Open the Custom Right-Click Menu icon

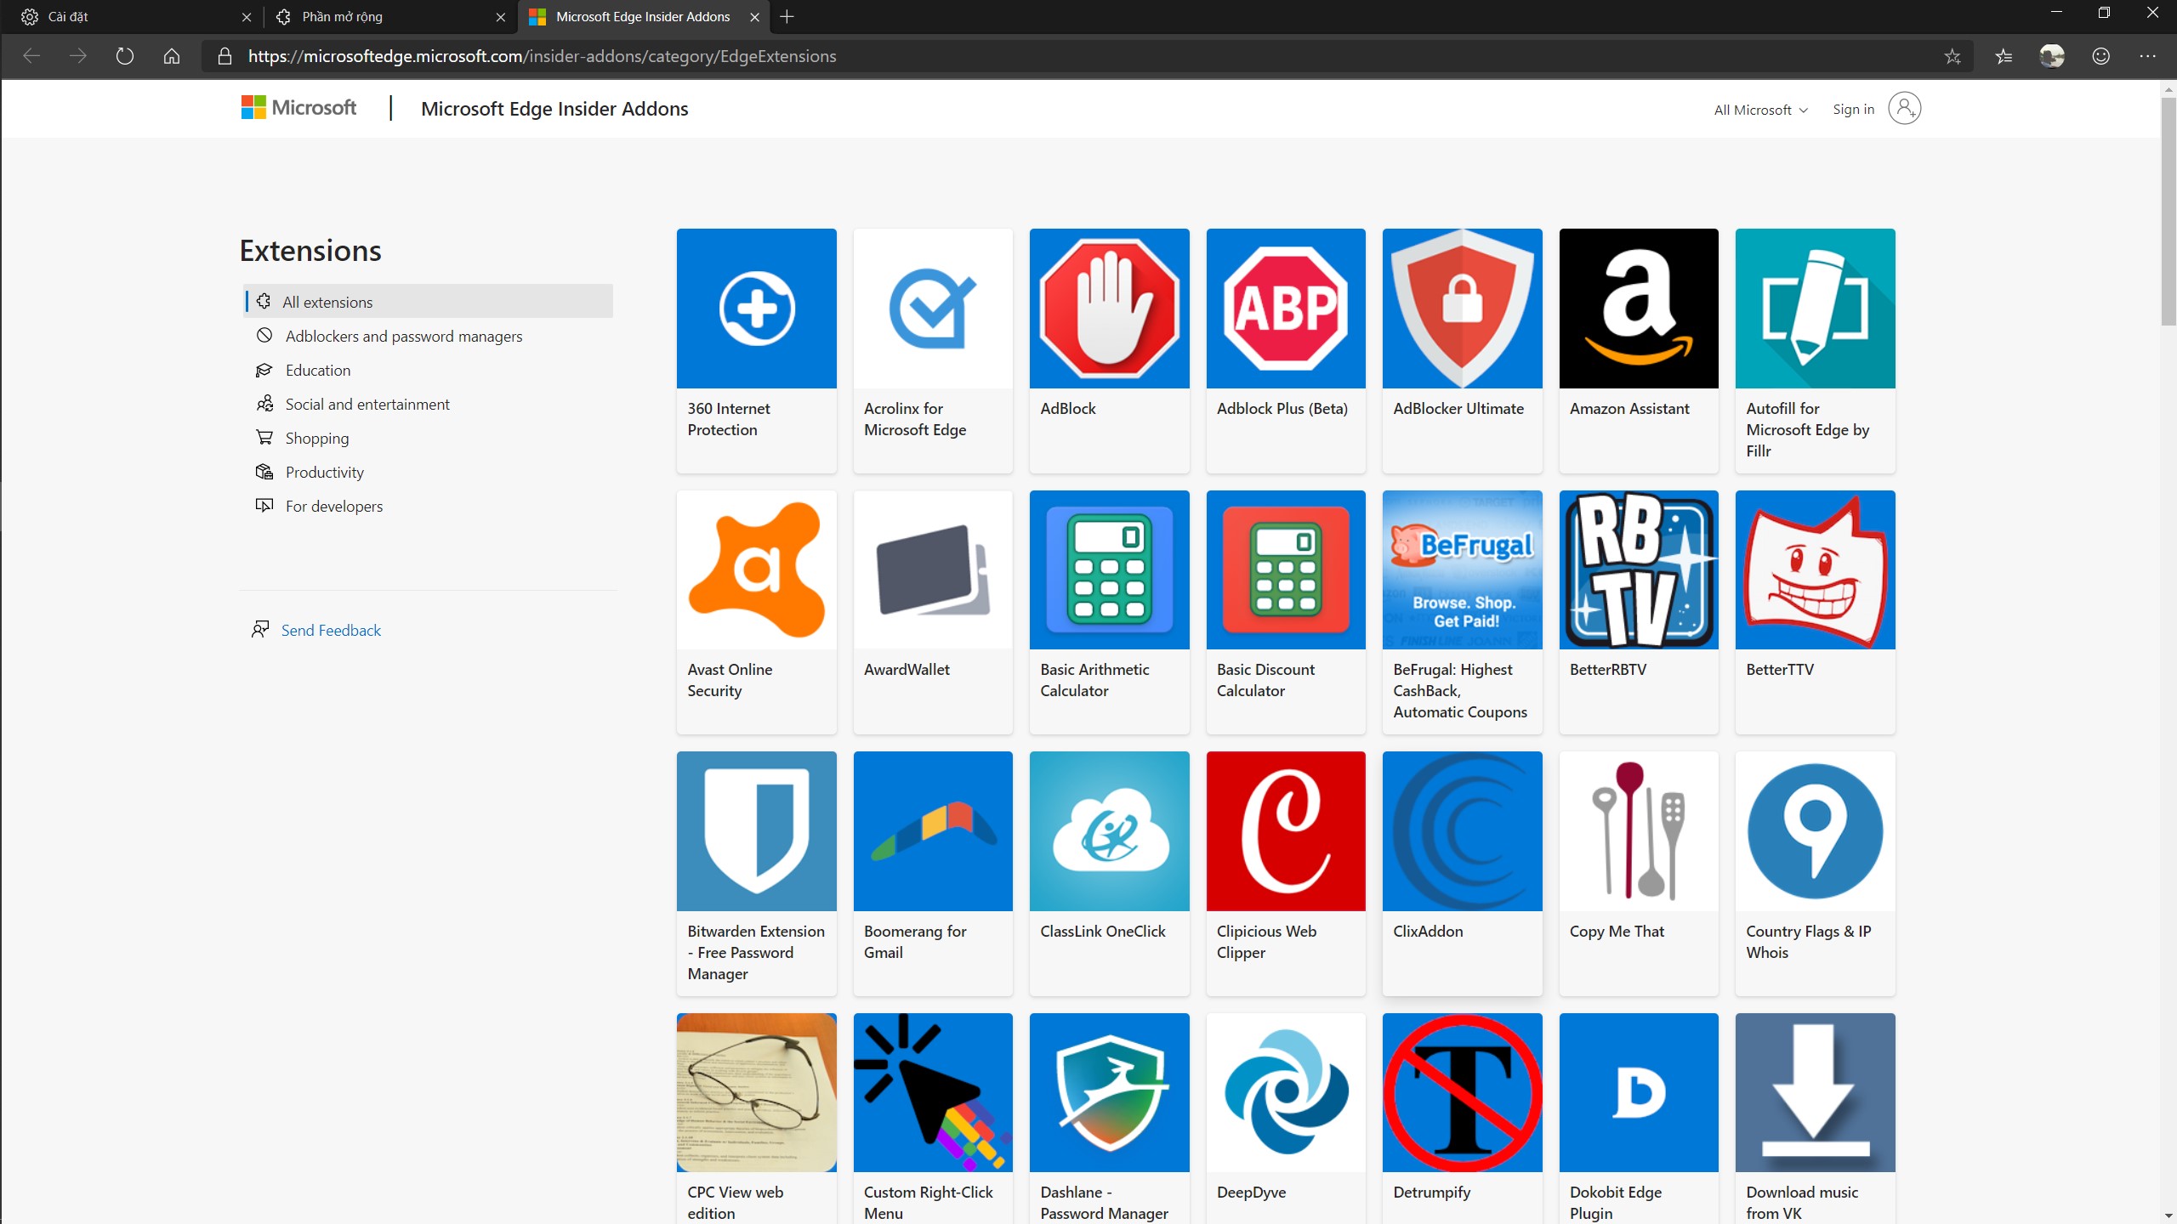pos(933,1092)
